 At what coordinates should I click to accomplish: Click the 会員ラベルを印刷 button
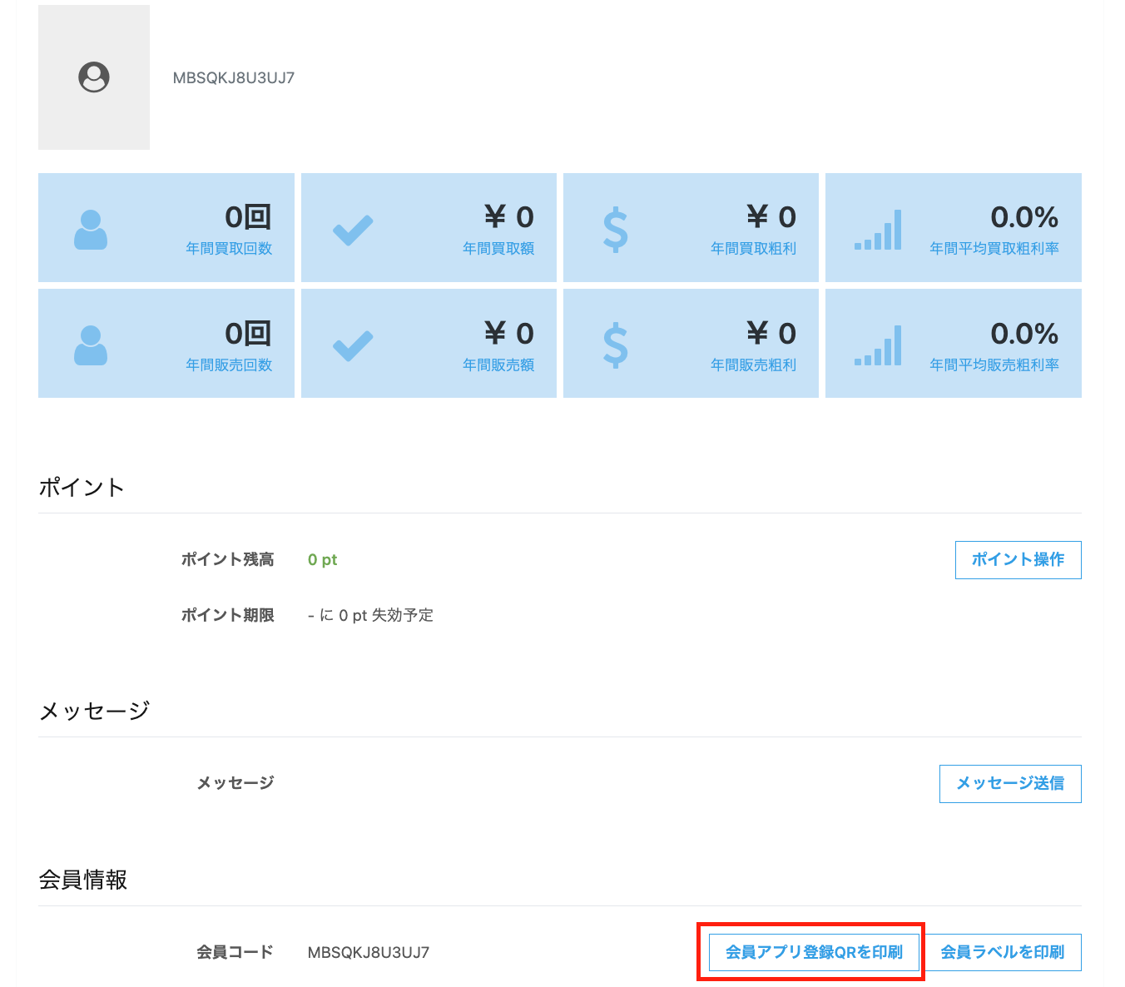pyautogui.click(x=1003, y=952)
